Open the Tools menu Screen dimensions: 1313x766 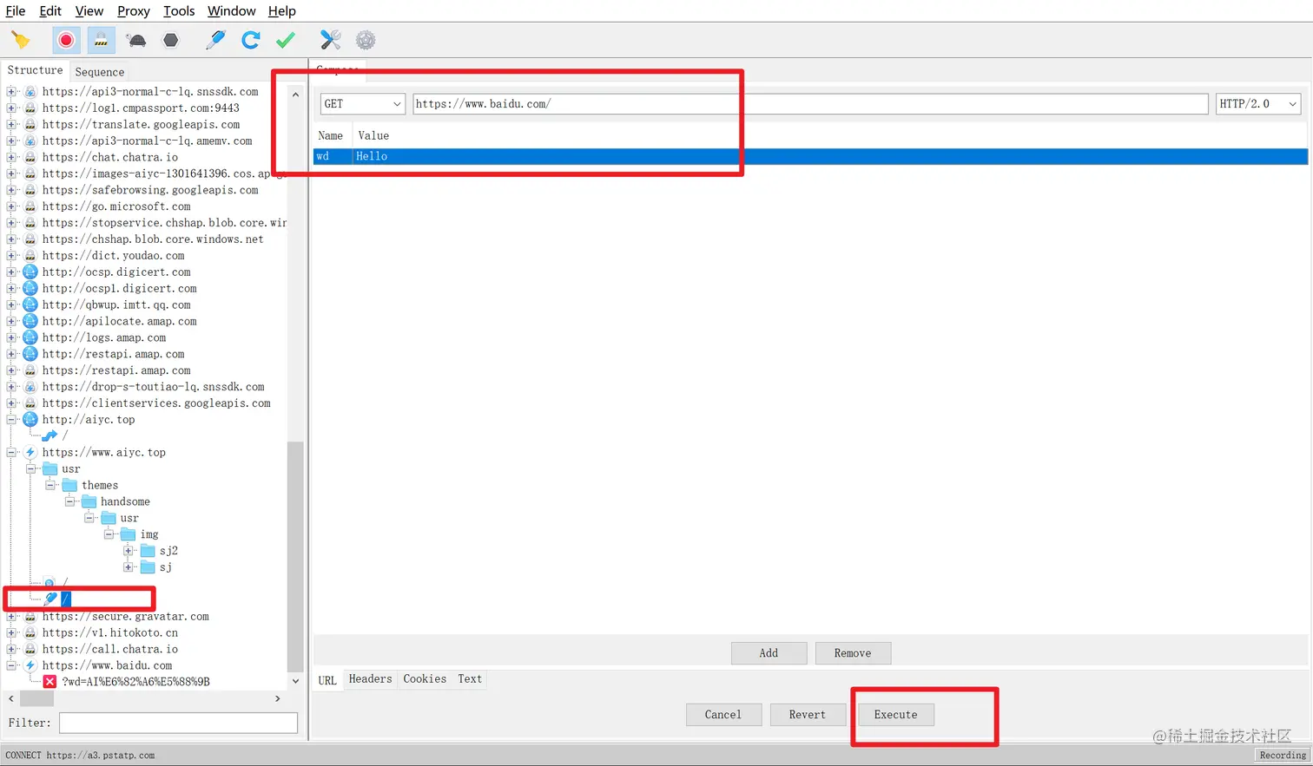pyautogui.click(x=179, y=10)
